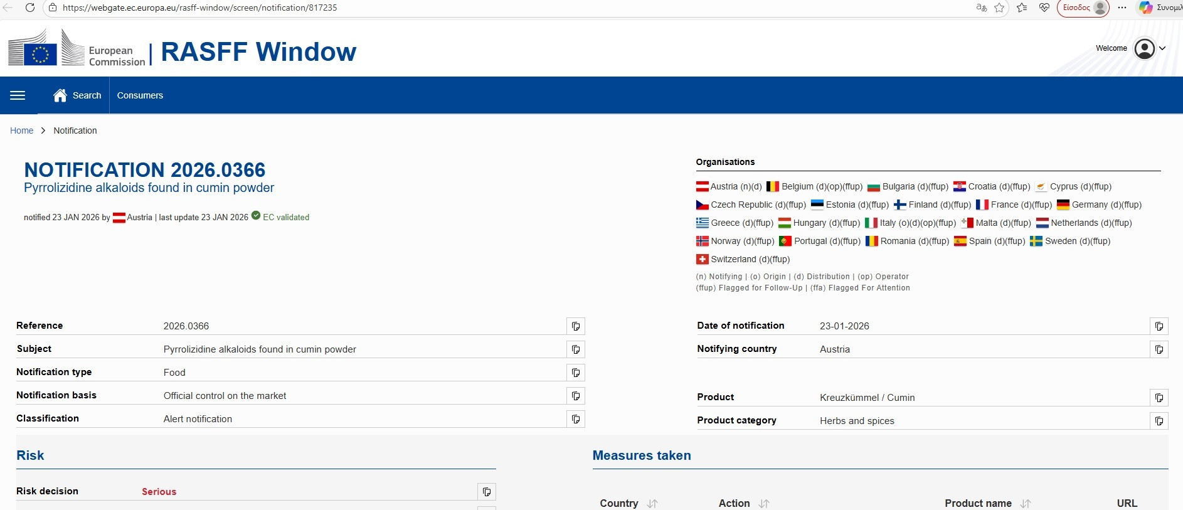
Task: Copy the Date of notification value
Action: 1159,326
